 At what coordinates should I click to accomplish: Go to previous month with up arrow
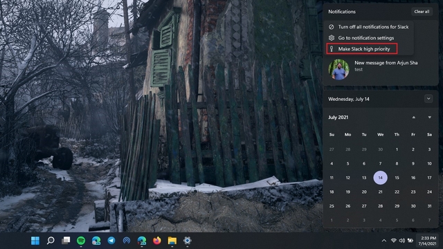point(414,117)
